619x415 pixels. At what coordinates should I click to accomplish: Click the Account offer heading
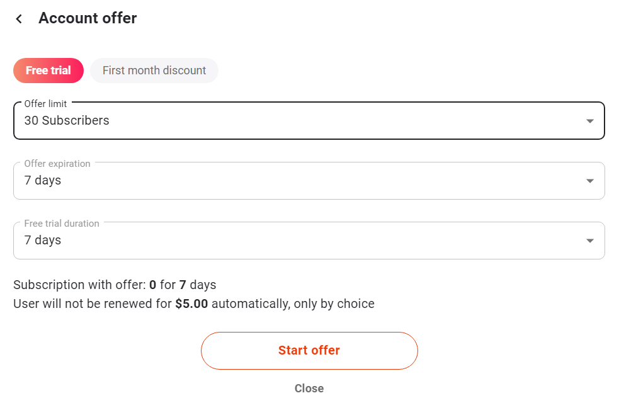click(x=88, y=18)
